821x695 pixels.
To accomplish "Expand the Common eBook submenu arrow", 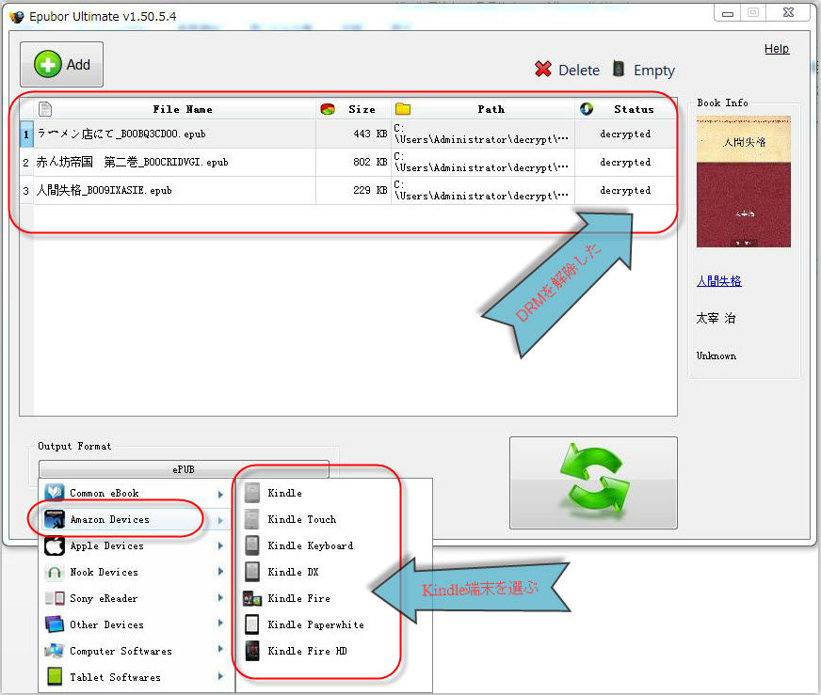I will click(220, 494).
